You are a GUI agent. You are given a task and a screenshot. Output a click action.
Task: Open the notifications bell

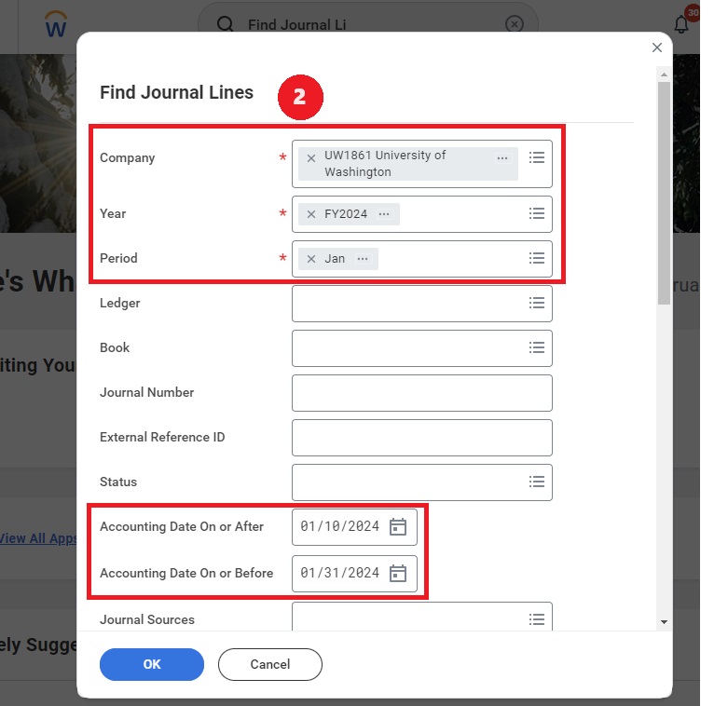pyautogui.click(x=681, y=24)
